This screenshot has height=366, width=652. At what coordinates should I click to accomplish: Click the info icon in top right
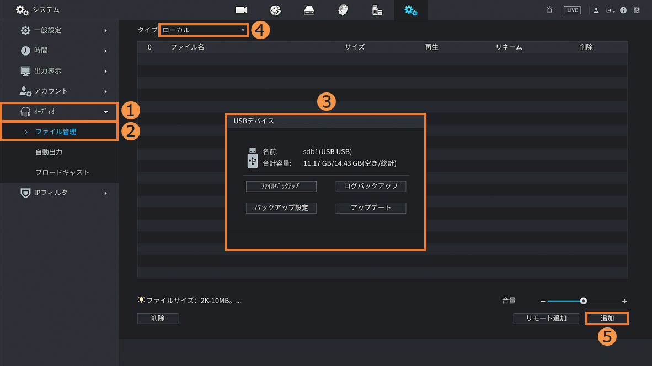point(623,10)
